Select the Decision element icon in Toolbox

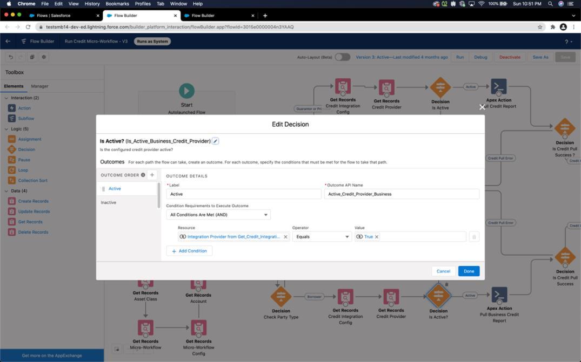coord(12,149)
